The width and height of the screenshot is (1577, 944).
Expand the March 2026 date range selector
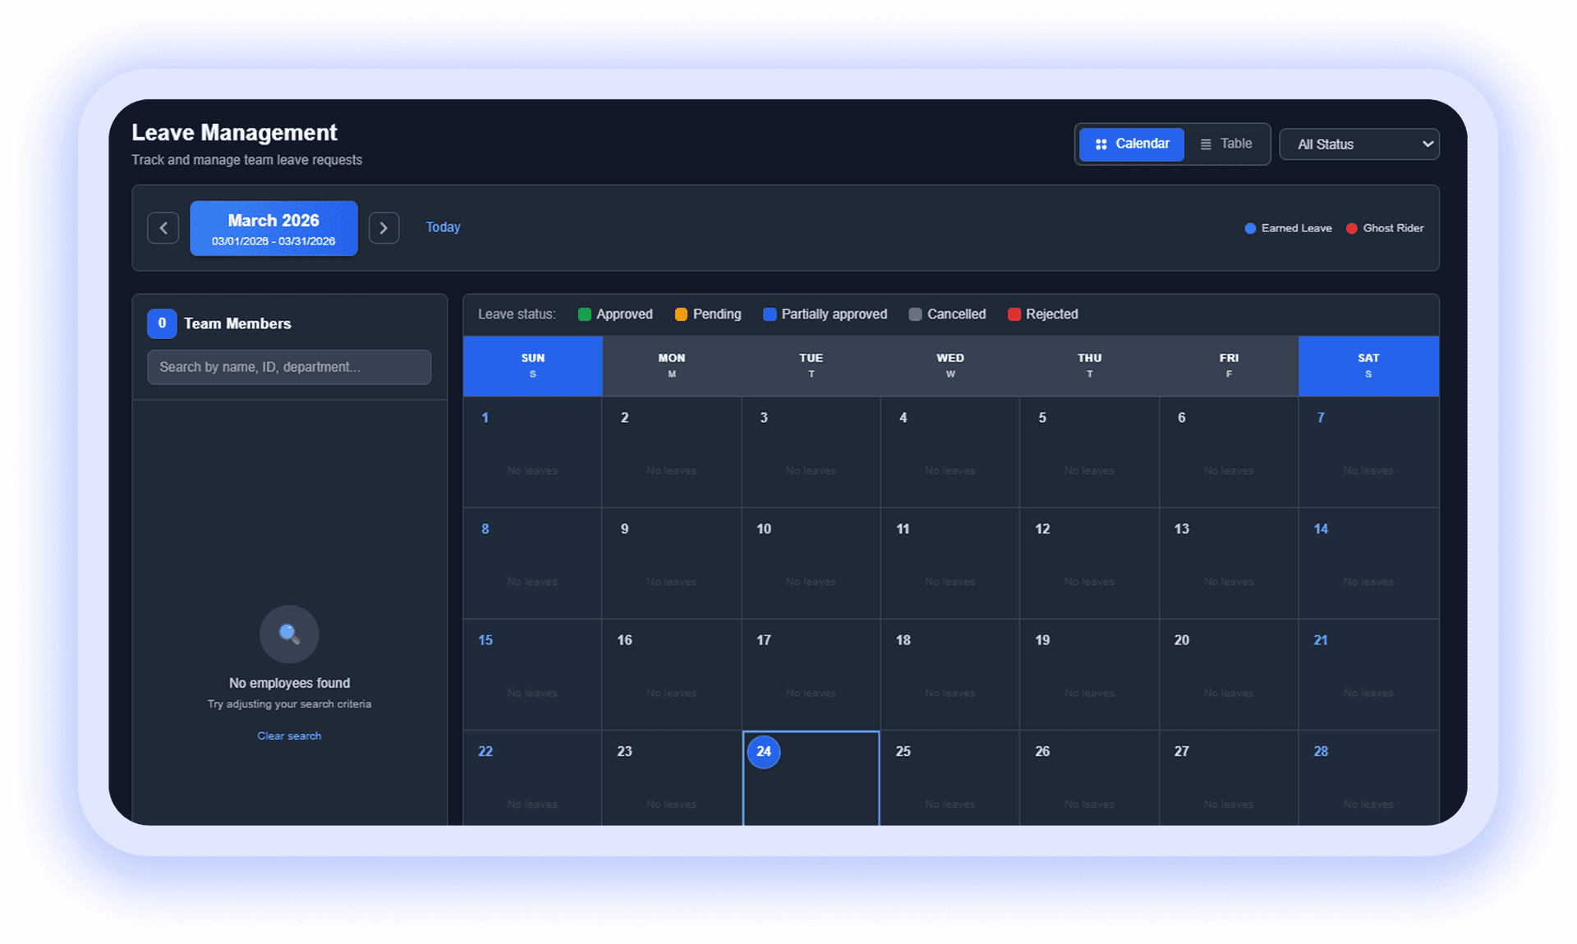[x=273, y=227]
